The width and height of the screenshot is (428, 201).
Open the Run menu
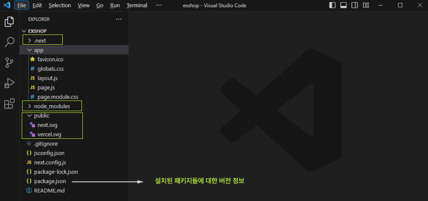coord(115,6)
